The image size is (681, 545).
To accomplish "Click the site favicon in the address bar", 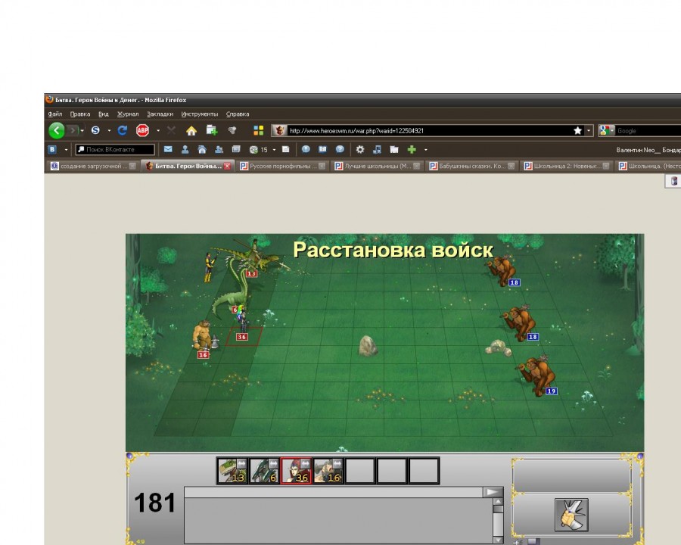I will [280, 130].
